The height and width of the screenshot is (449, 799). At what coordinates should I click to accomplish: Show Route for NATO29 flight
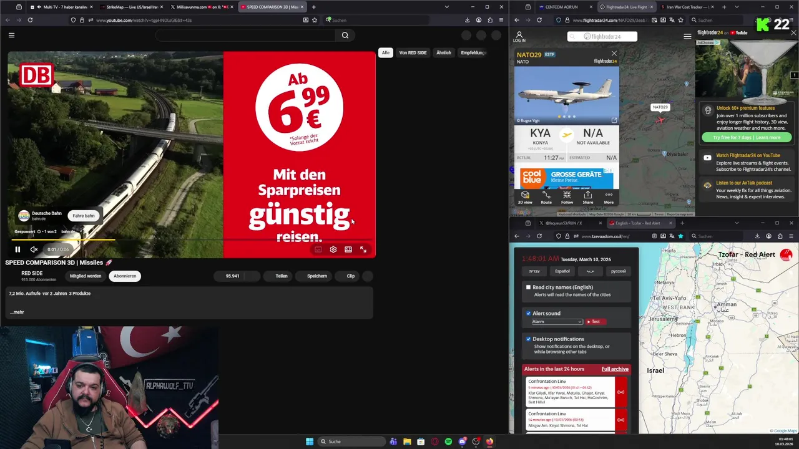(546, 198)
